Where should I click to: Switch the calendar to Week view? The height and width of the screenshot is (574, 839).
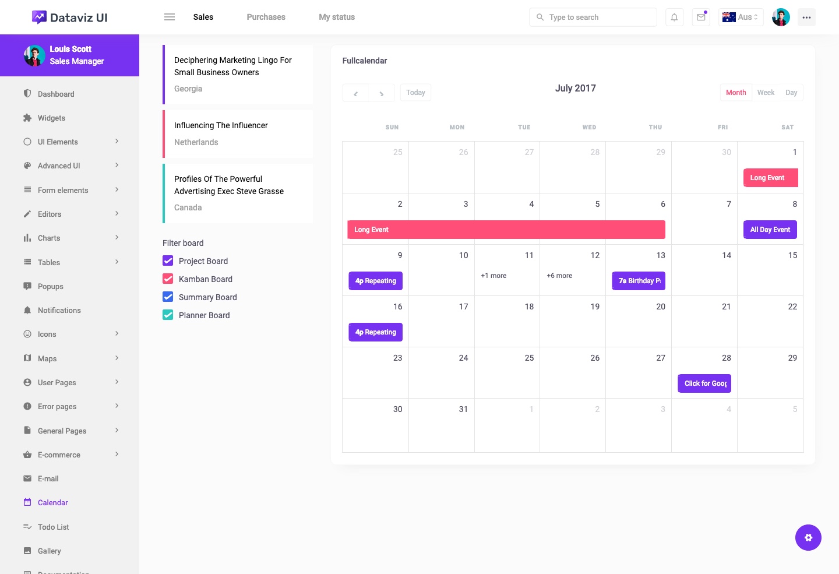(766, 92)
